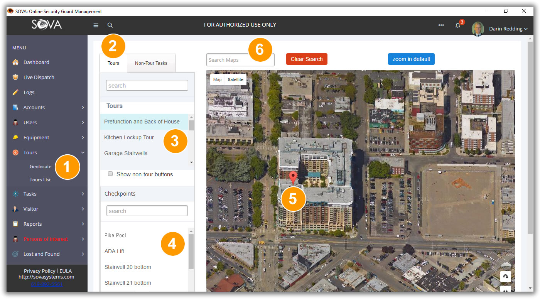Select the Garage Stairwells tour
Image resolution: width=540 pixels, height=299 pixels.
[144, 153]
